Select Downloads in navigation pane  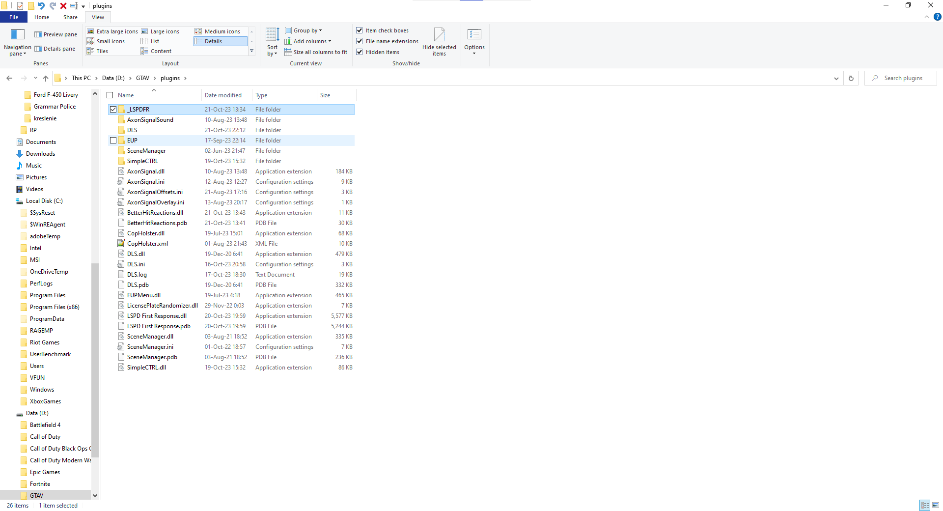pos(40,154)
